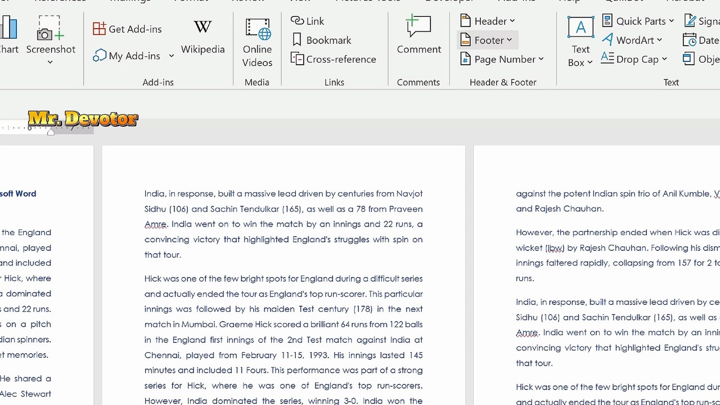Add a Bookmark

(321, 40)
